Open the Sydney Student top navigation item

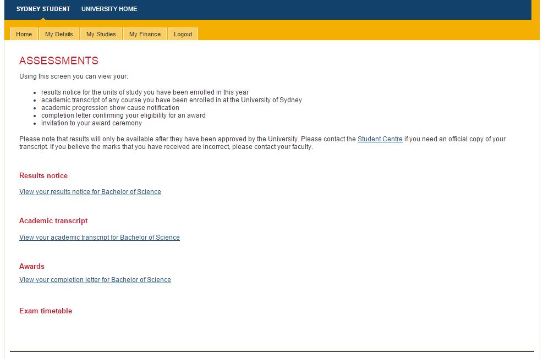[43, 9]
